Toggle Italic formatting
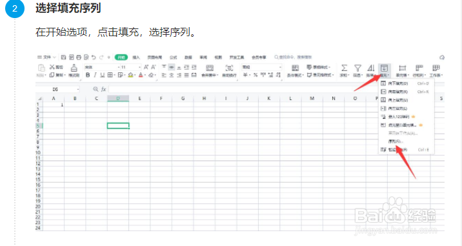 (x=95, y=75)
